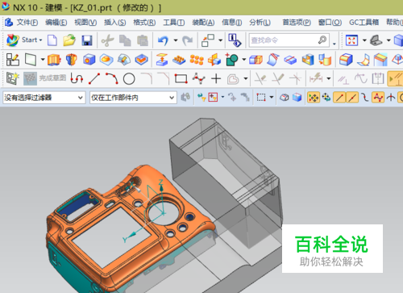Screen dimensions: 403x293
Task: Open the 工具(T) menu
Action: pyautogui.click(x=174, y=23)
